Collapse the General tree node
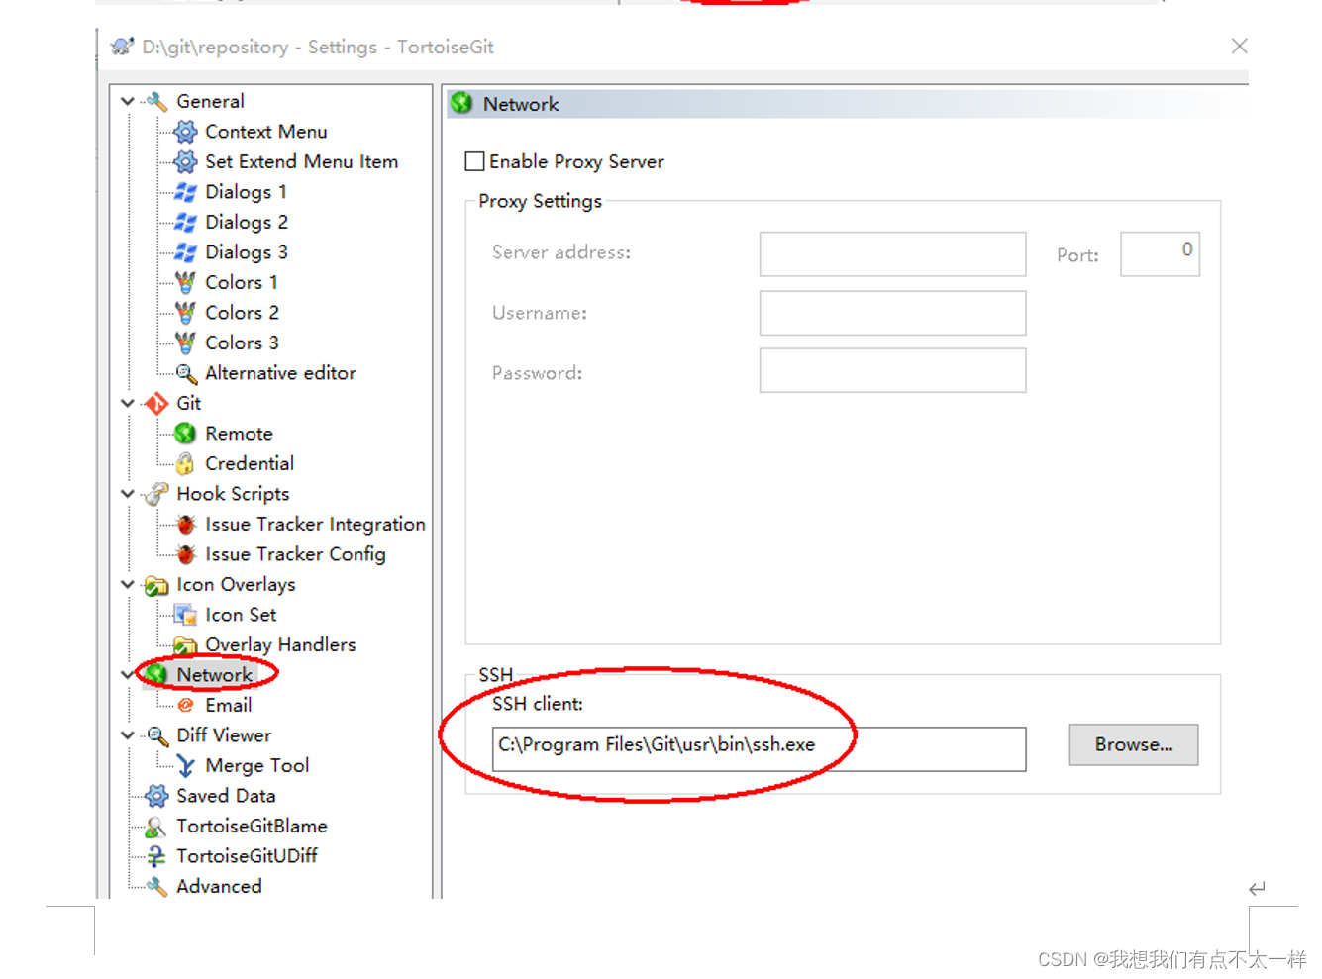This screenshot has width=1322, height=979. point(128,101)
